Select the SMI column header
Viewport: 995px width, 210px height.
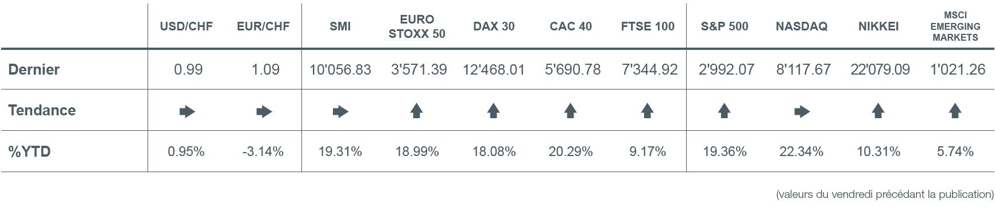340,26
